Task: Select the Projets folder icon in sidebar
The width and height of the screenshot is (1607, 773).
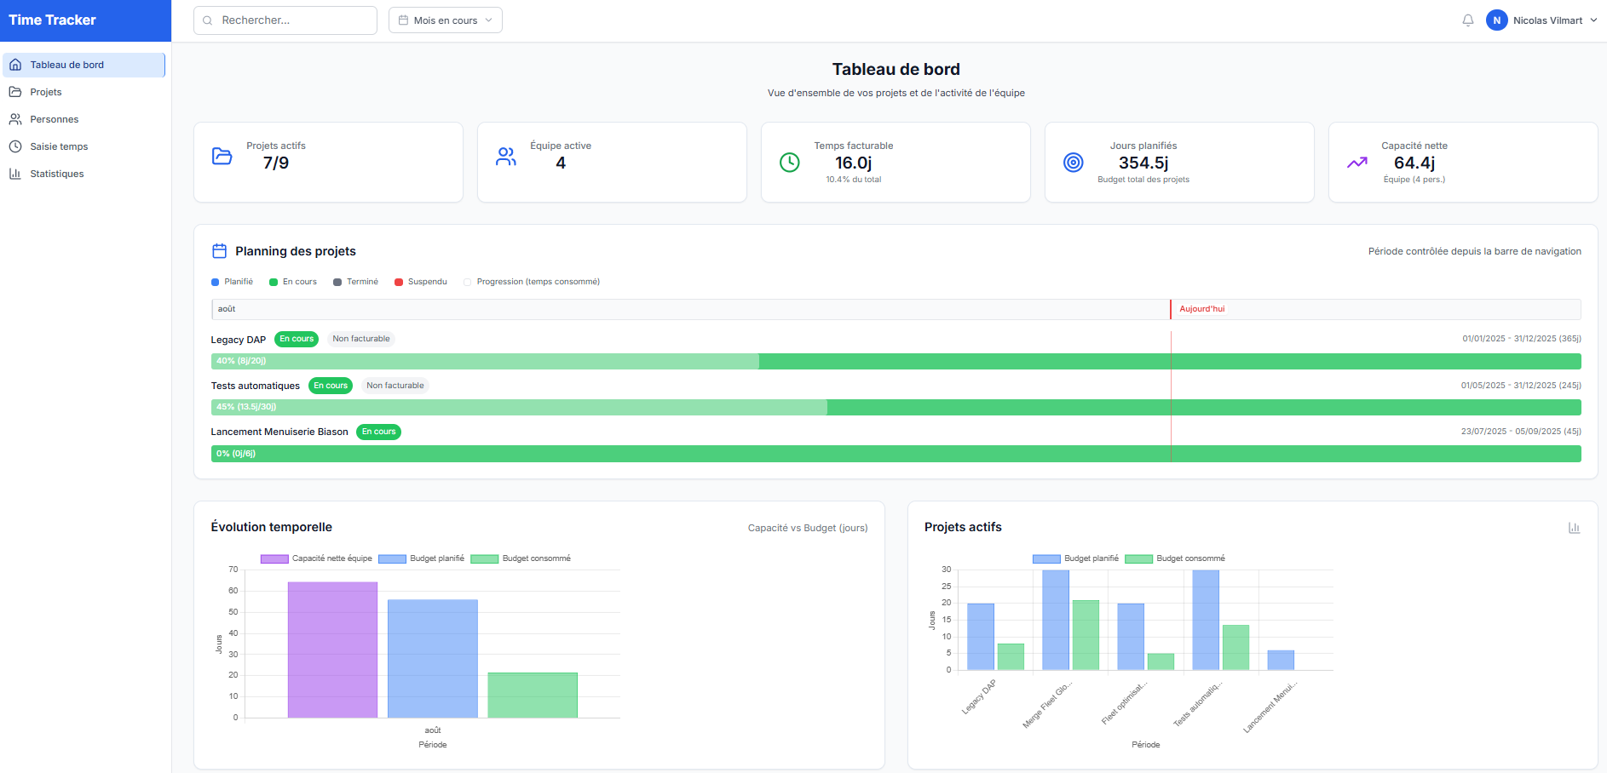Action: coord(15,91)
